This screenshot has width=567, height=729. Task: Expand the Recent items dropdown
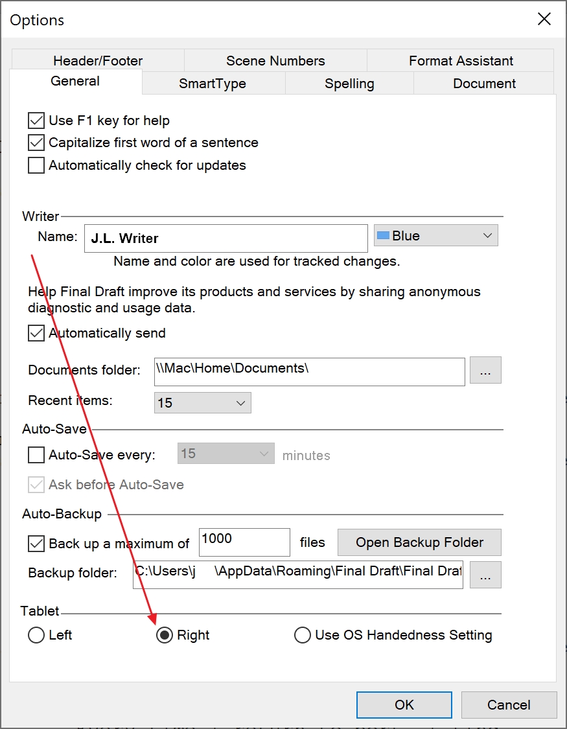[203, 402]
